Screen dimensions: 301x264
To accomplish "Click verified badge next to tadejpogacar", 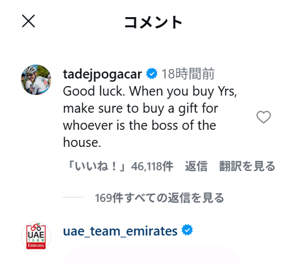I will click(152, 73).
